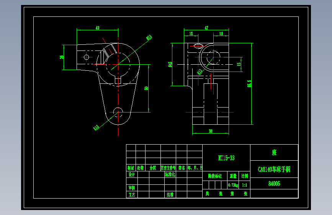332x215 pixels.
Task: Click the 26 height dimension text
Action: (x=62, y=57)
